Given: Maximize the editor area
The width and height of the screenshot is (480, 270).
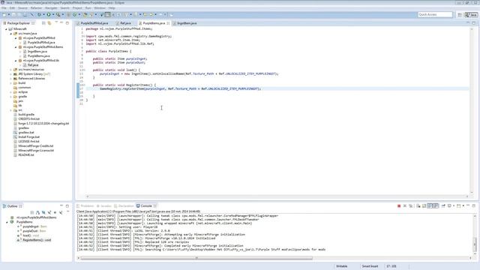Looking at the screenshot, I should pyautogui.click(x=474, y=23).
